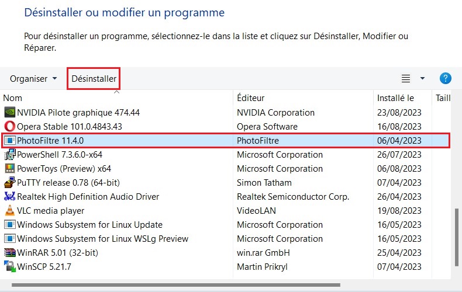
Task: Select VLC media player entry
Action: [50, 211]
